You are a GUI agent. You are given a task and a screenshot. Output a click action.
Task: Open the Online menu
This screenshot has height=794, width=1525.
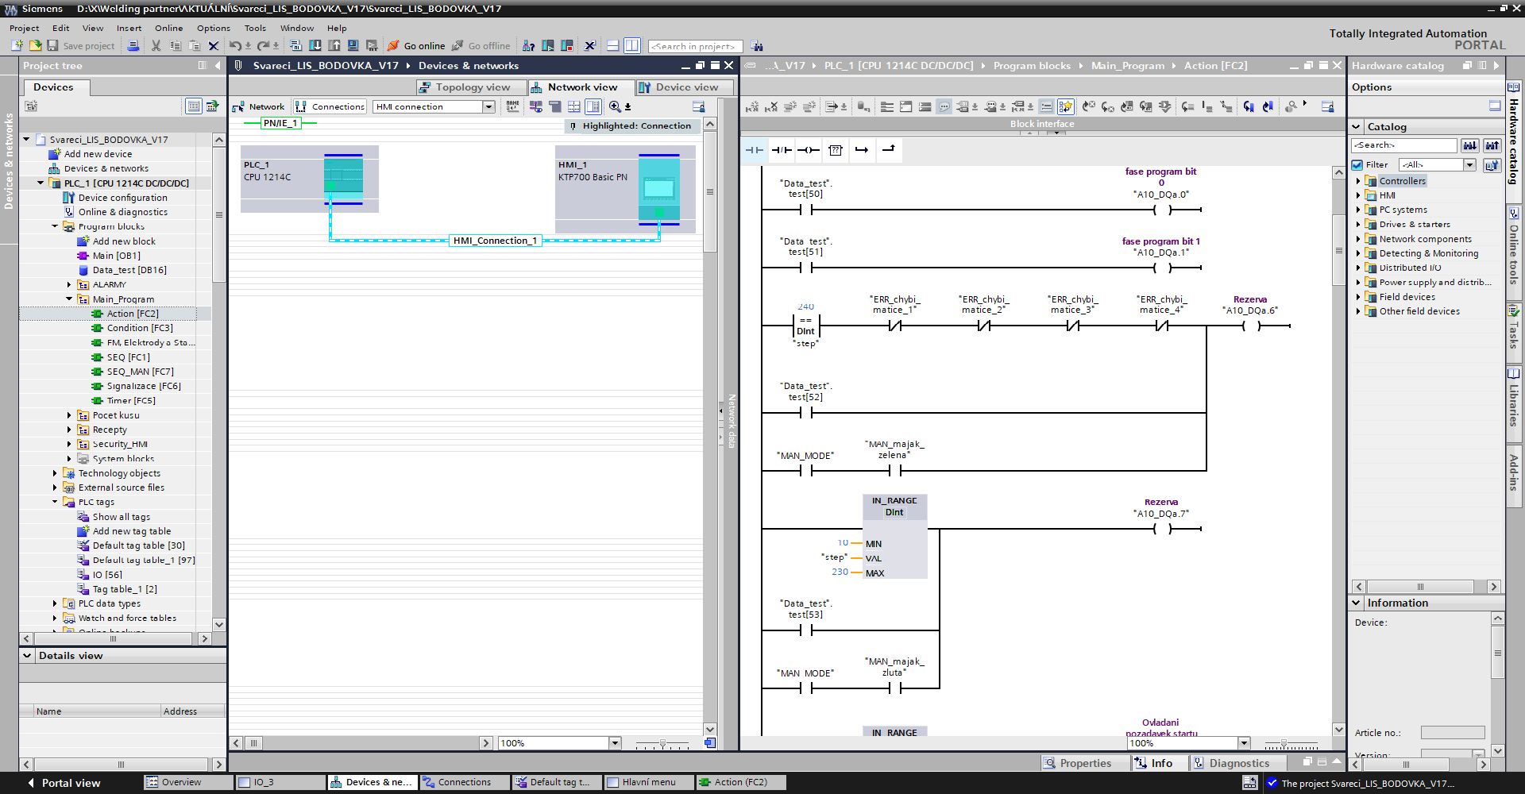pyautogui.click(x=168, y=28)
